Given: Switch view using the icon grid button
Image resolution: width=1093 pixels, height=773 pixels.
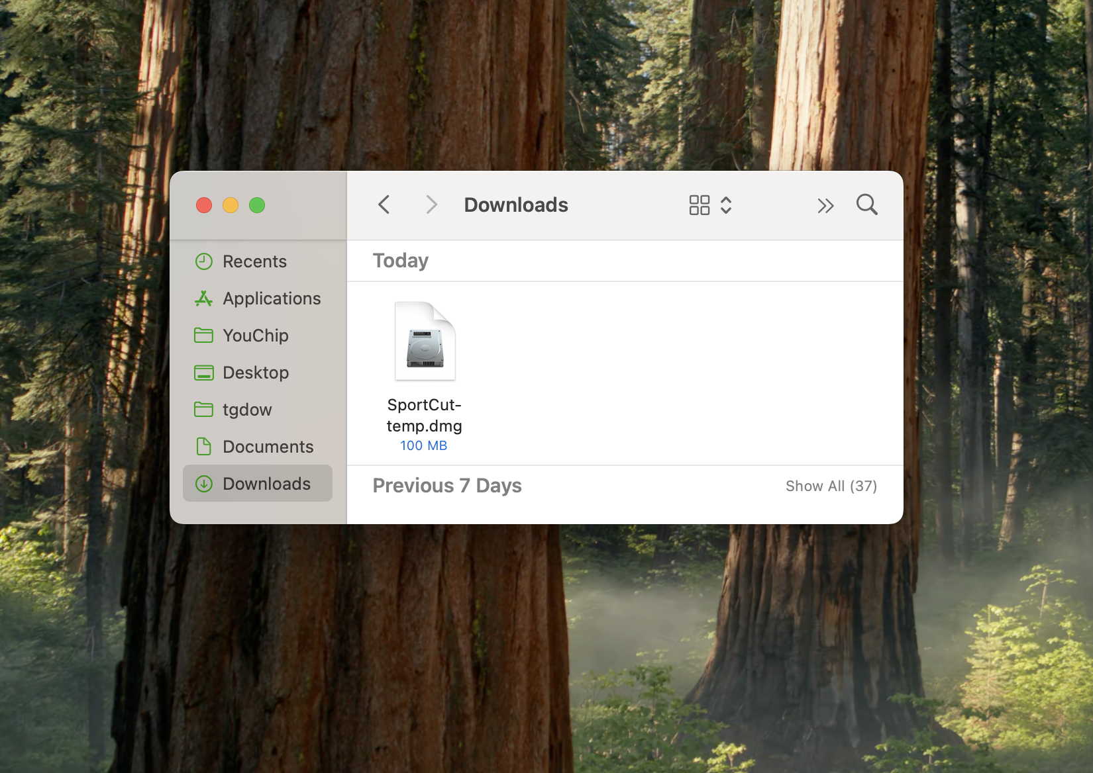Looking at the screenshot, I should 699,205.
